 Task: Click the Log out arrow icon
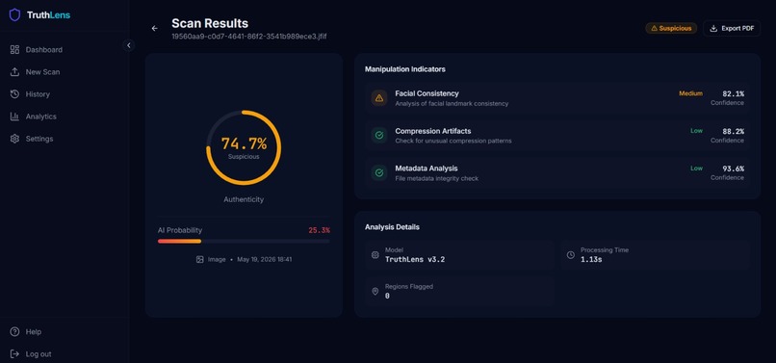click(x=14, y=354)
